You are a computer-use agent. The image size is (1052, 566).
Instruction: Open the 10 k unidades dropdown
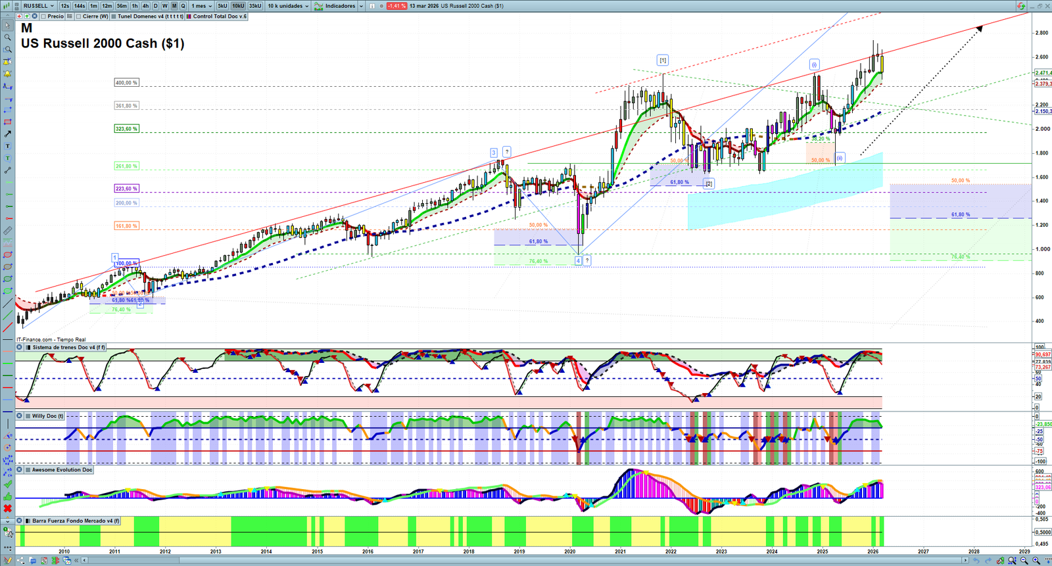288,6
